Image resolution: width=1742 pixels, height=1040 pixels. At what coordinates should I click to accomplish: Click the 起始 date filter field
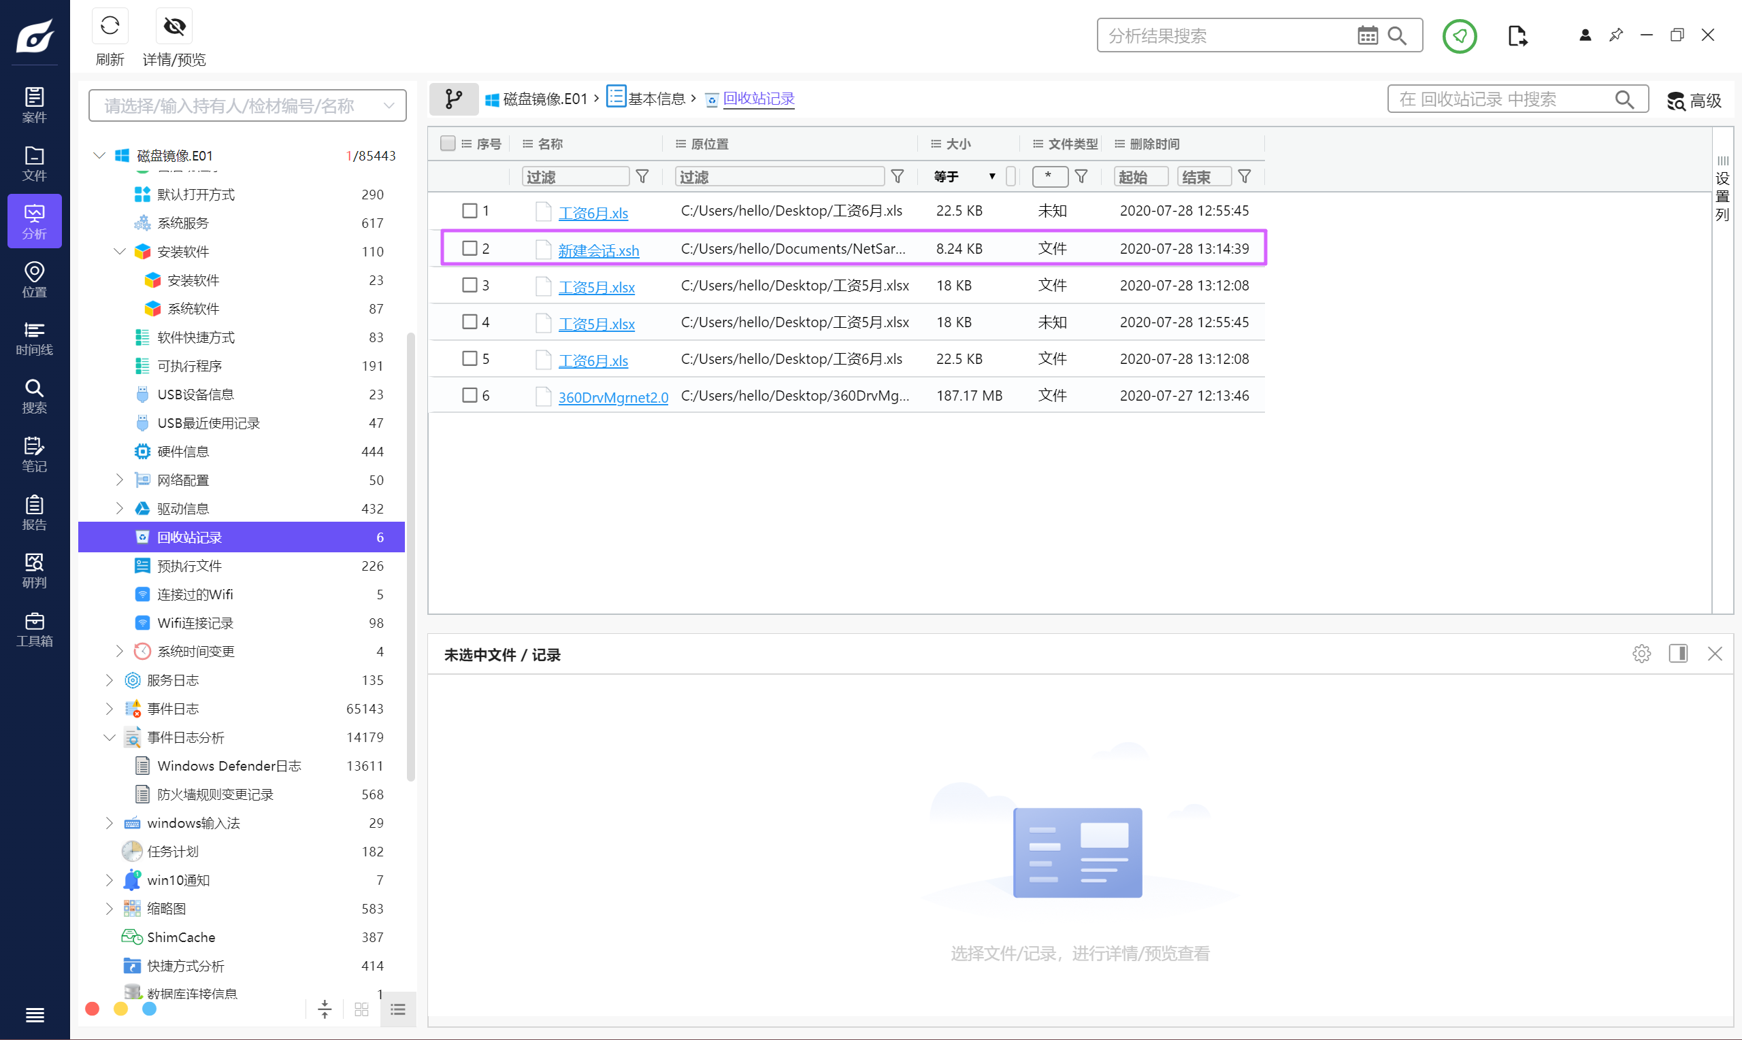1141,177
